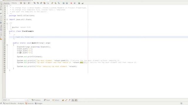Open the Sources tab
This screenshot has height=105, width=188.
[29, 103]
